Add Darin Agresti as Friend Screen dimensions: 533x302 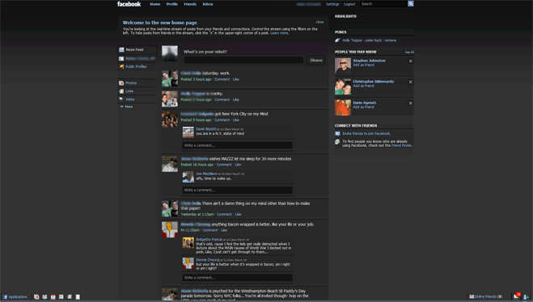[x=363, y=107]
